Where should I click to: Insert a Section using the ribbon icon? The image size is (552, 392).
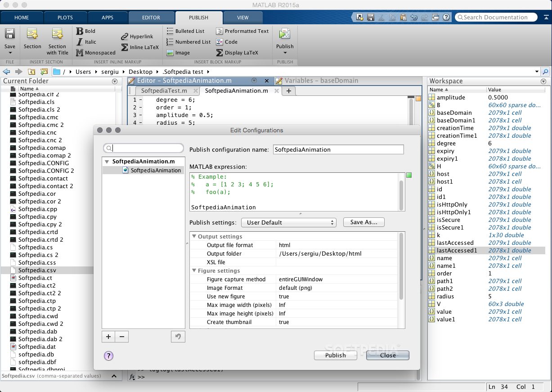[32, 34]
